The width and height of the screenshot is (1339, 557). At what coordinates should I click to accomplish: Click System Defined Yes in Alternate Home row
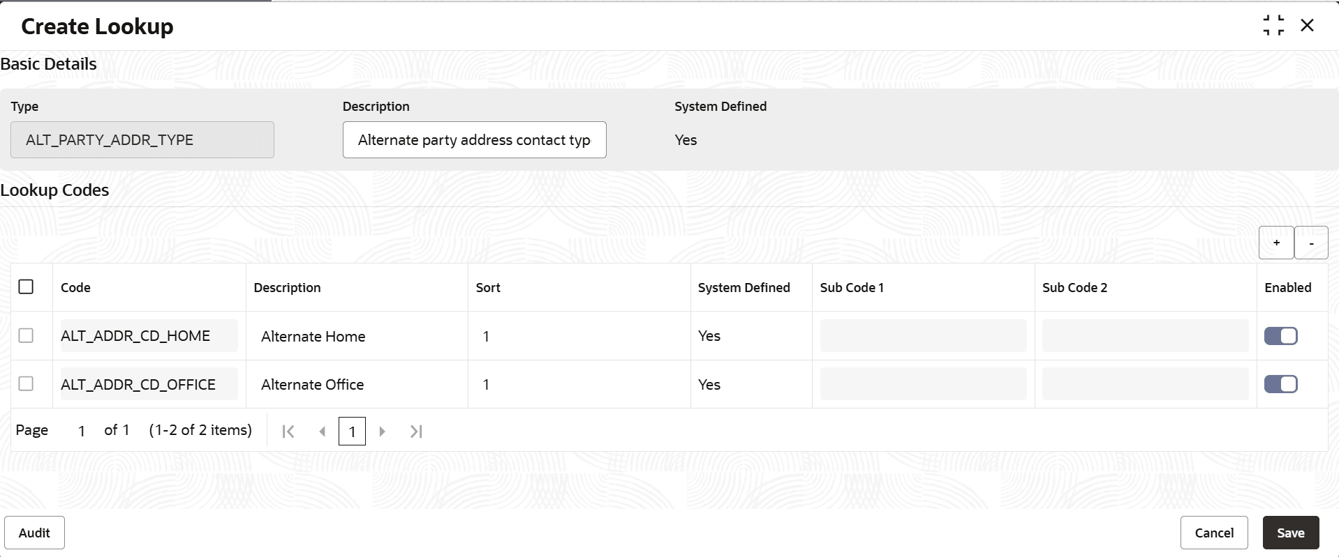click(x=709, y=336)
